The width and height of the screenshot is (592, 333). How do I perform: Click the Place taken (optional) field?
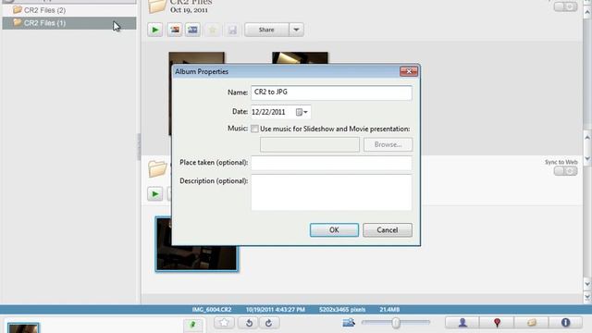pos(331,163)
